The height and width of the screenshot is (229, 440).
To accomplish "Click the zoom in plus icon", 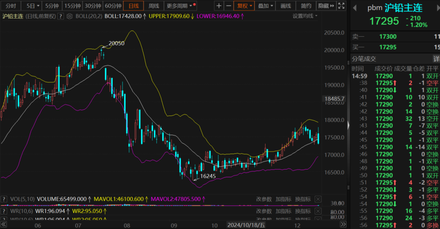I will click(x=219, y=5).
